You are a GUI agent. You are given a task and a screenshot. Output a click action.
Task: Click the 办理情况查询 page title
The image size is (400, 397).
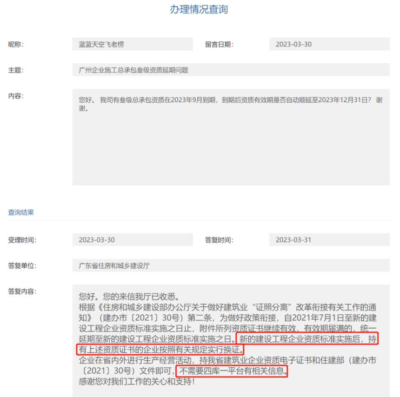pos(199,9)
